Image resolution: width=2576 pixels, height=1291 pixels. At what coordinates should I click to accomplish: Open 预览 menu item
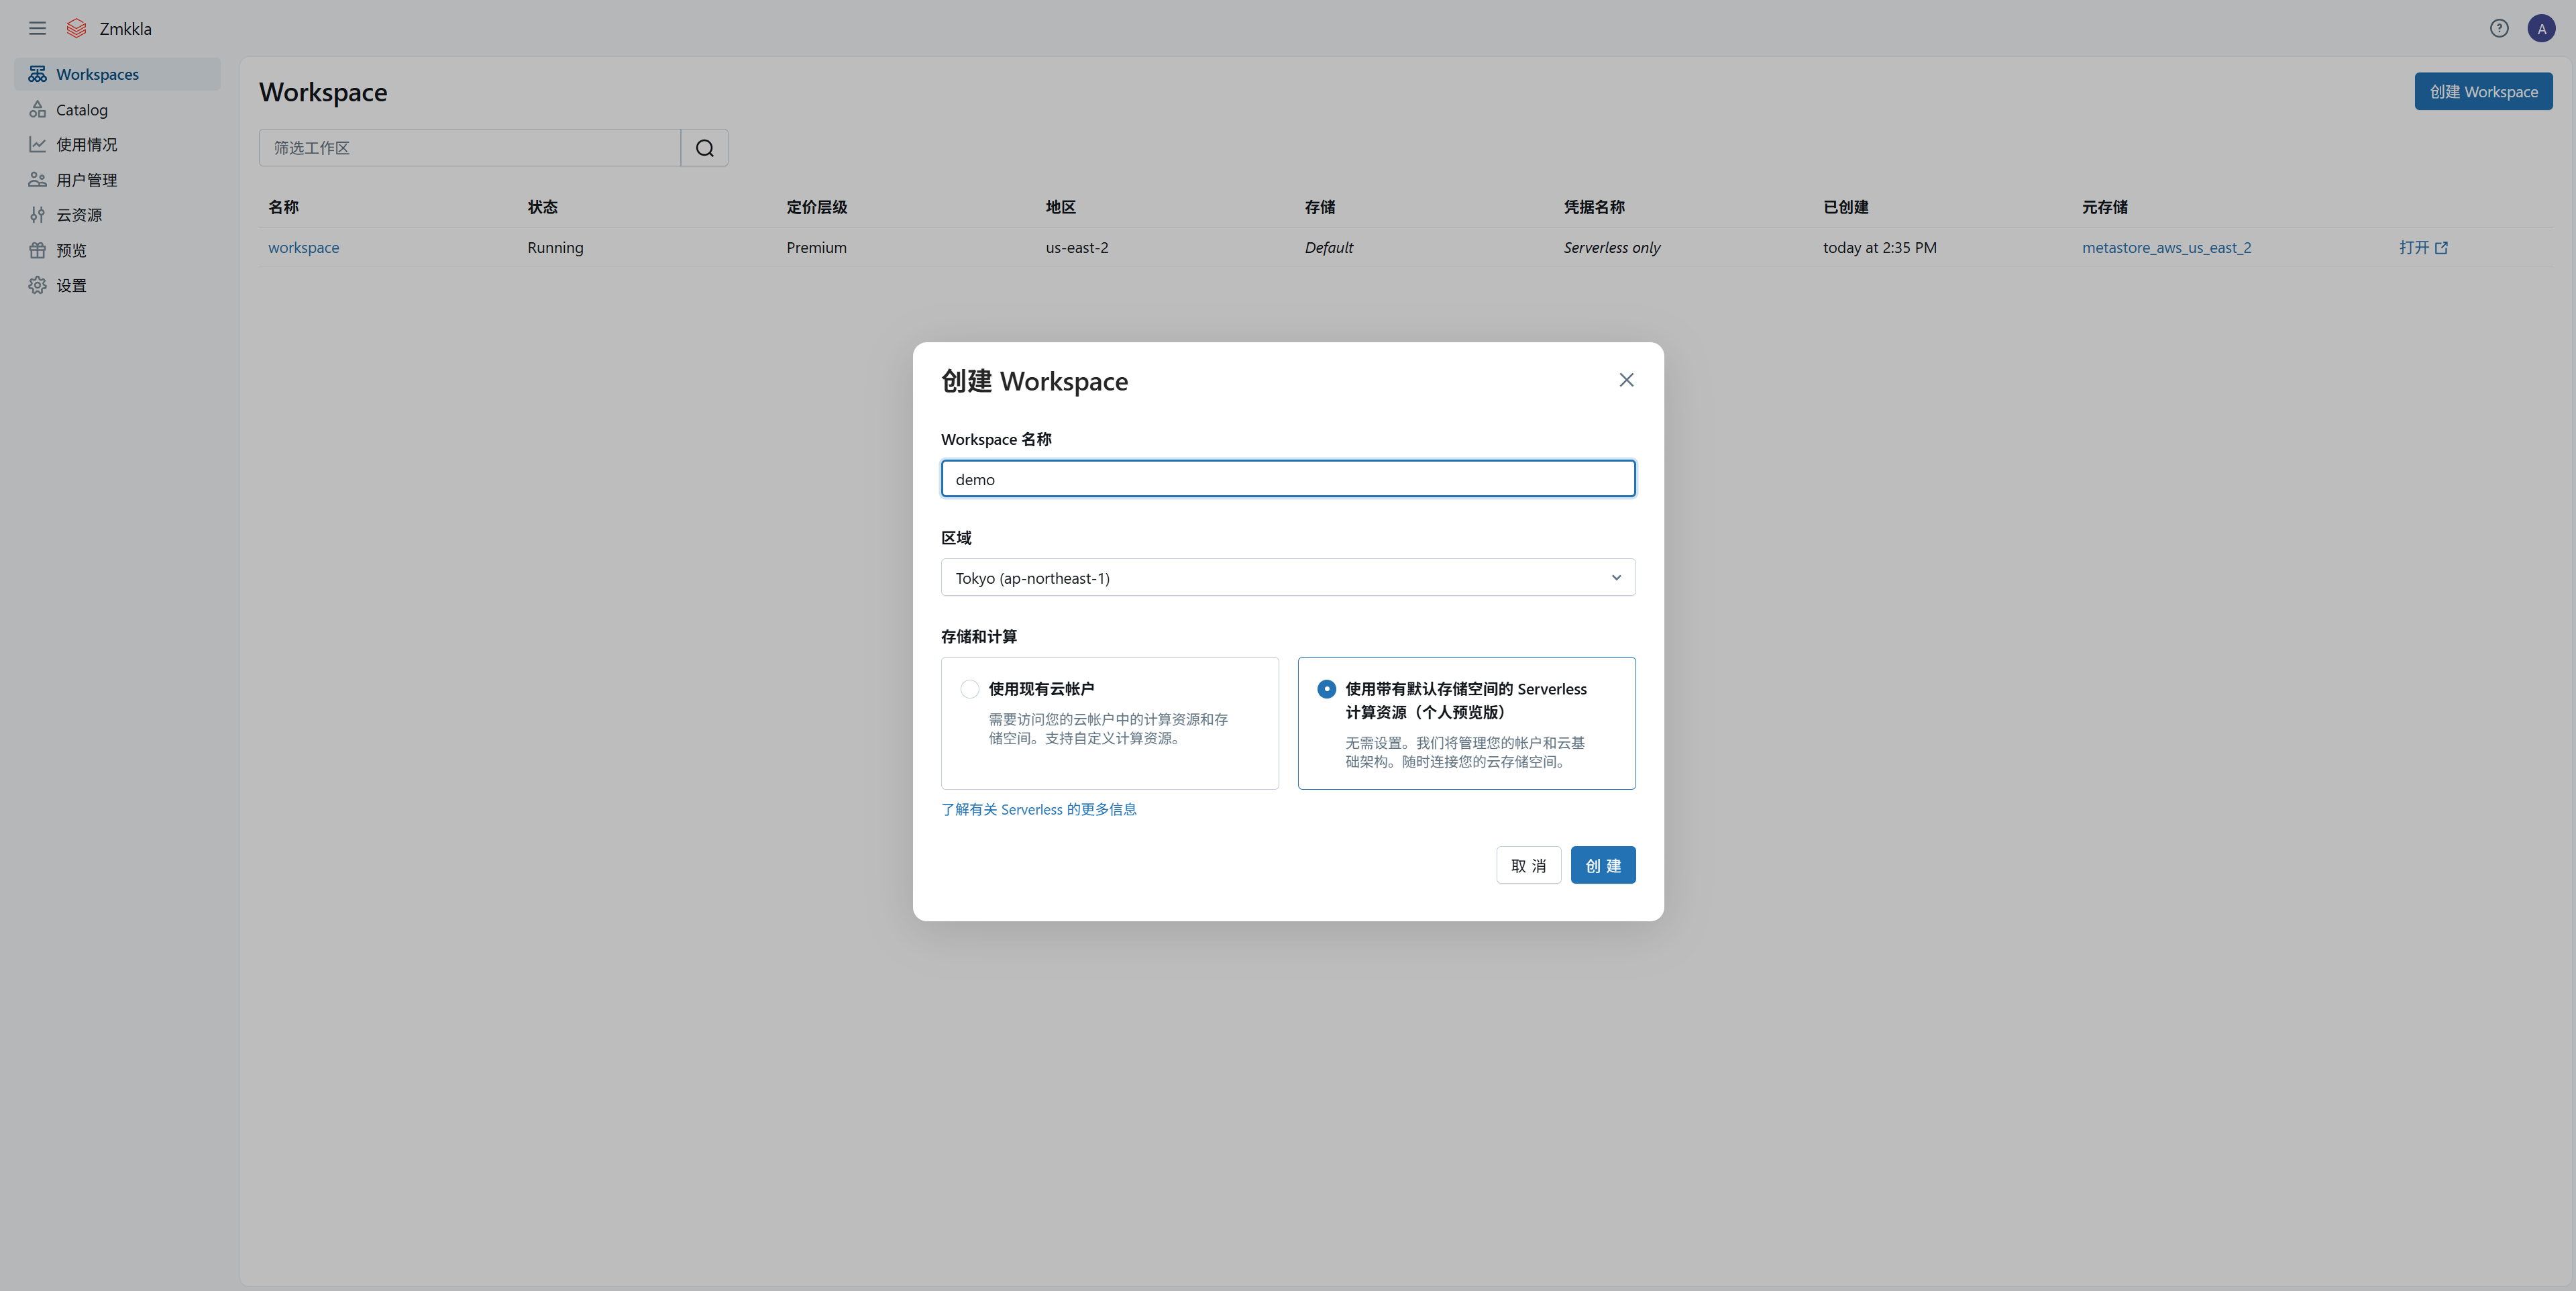[117, 250]
